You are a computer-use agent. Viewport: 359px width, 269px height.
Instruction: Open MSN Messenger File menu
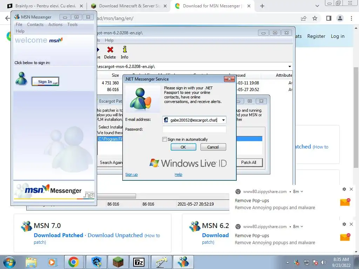19,25
